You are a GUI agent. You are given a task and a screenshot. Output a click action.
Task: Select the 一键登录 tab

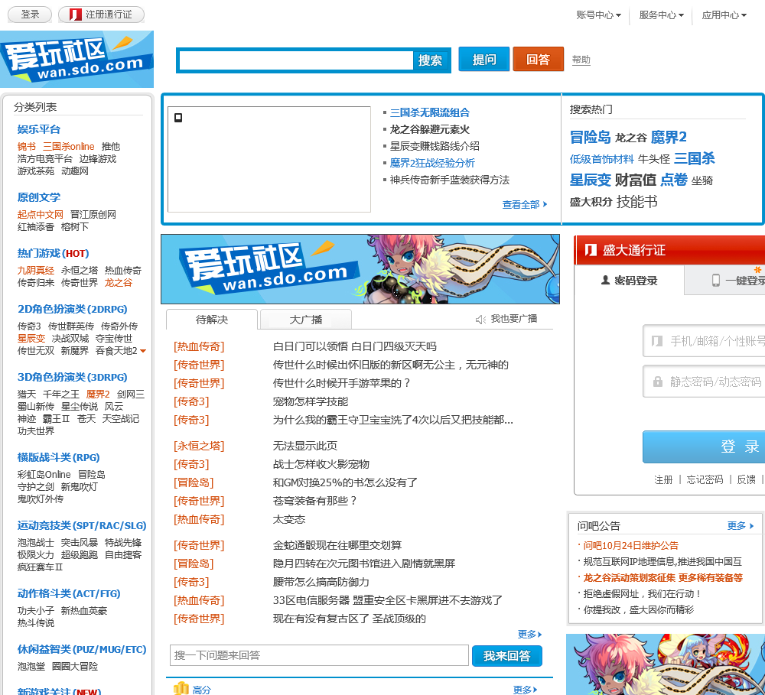coord(724,280)
